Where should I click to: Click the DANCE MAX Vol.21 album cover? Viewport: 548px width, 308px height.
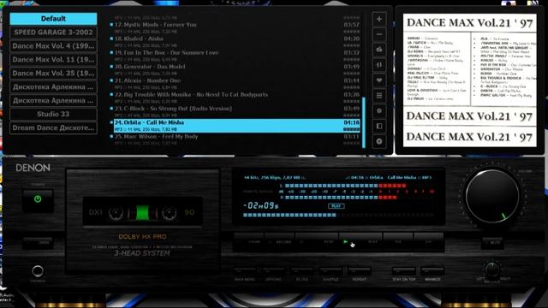pos(469,80)
